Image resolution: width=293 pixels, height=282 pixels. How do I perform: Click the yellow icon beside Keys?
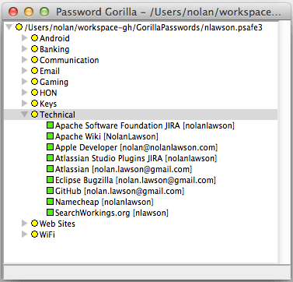tap(34, 104)
